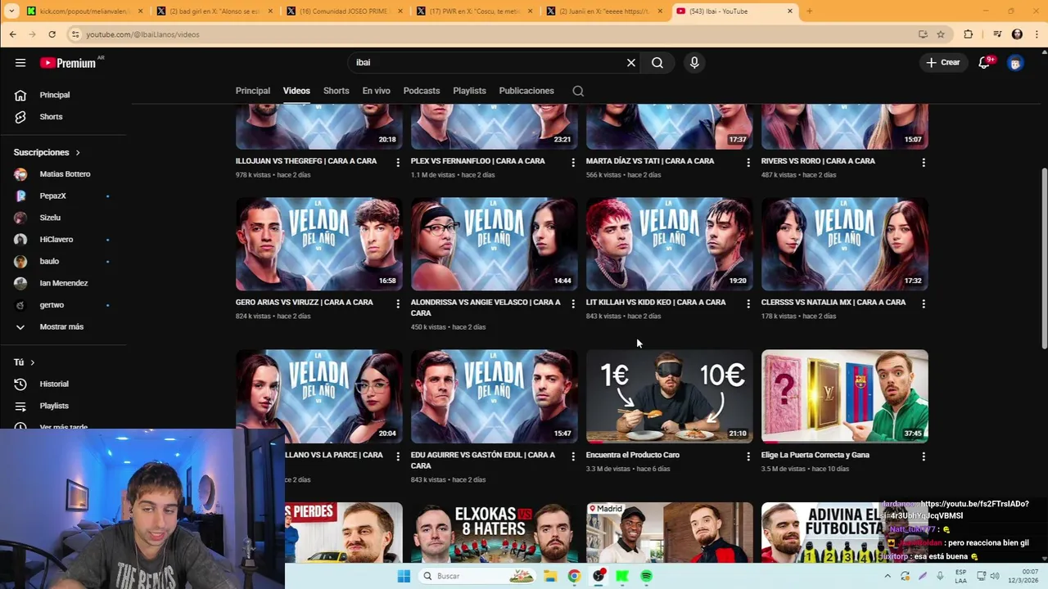This screenshot has height=589, width=1048.
Task: Search within the channel using the magnifier icon
Action: point(578,91)
